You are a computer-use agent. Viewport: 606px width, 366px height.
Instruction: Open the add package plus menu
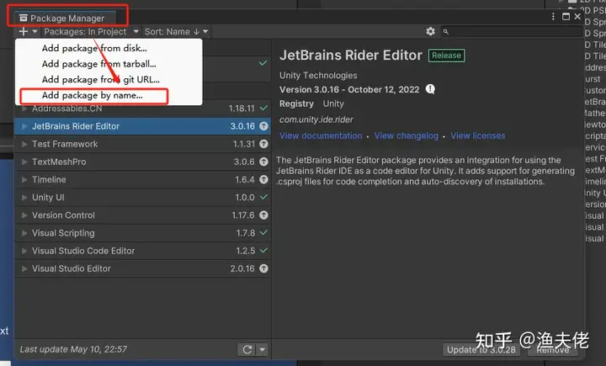(28, 31)
